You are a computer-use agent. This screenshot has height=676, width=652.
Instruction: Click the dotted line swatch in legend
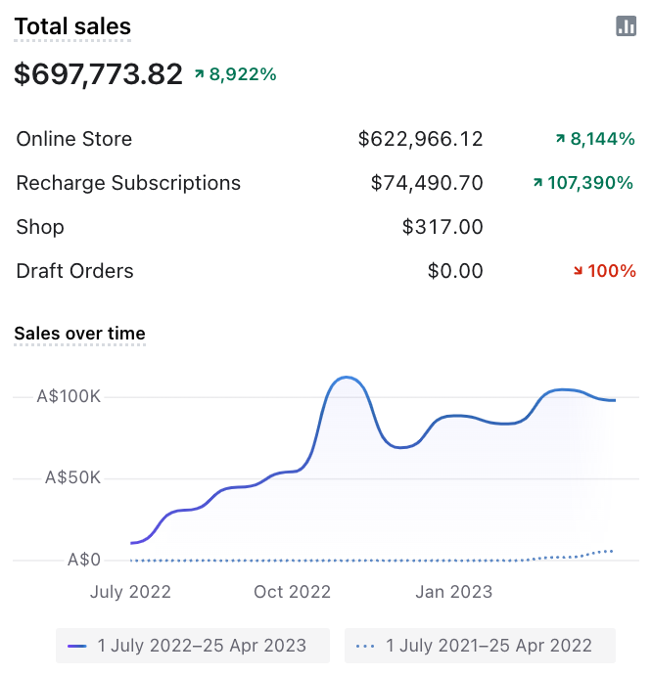point(366,646)
